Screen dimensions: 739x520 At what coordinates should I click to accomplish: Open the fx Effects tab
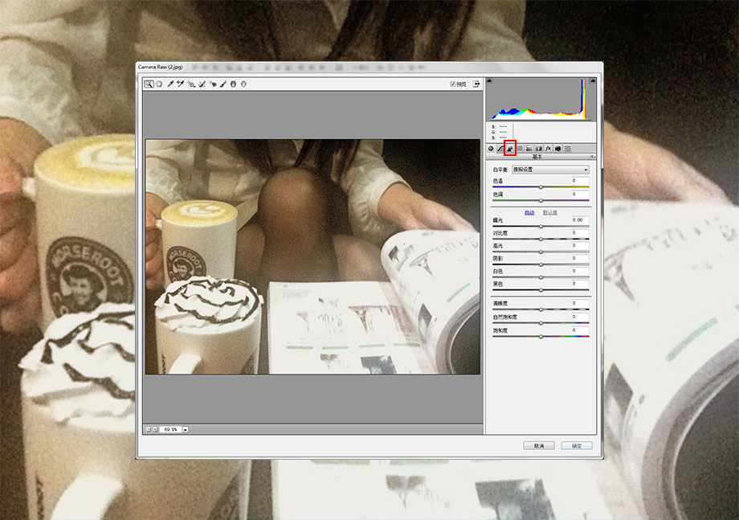[548, 149]
